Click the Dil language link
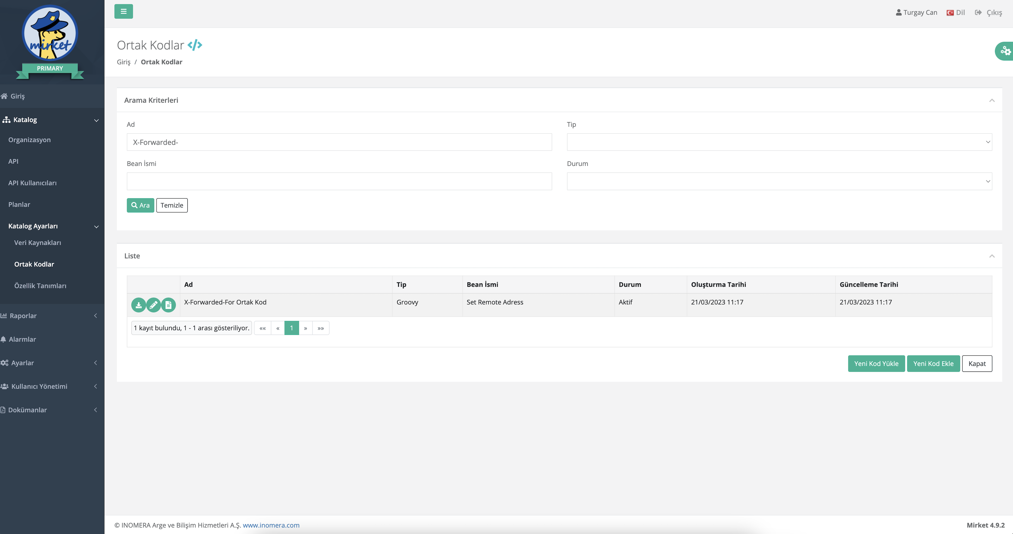1013x534 pixels. pyautogui.click(x=960, y=13)
